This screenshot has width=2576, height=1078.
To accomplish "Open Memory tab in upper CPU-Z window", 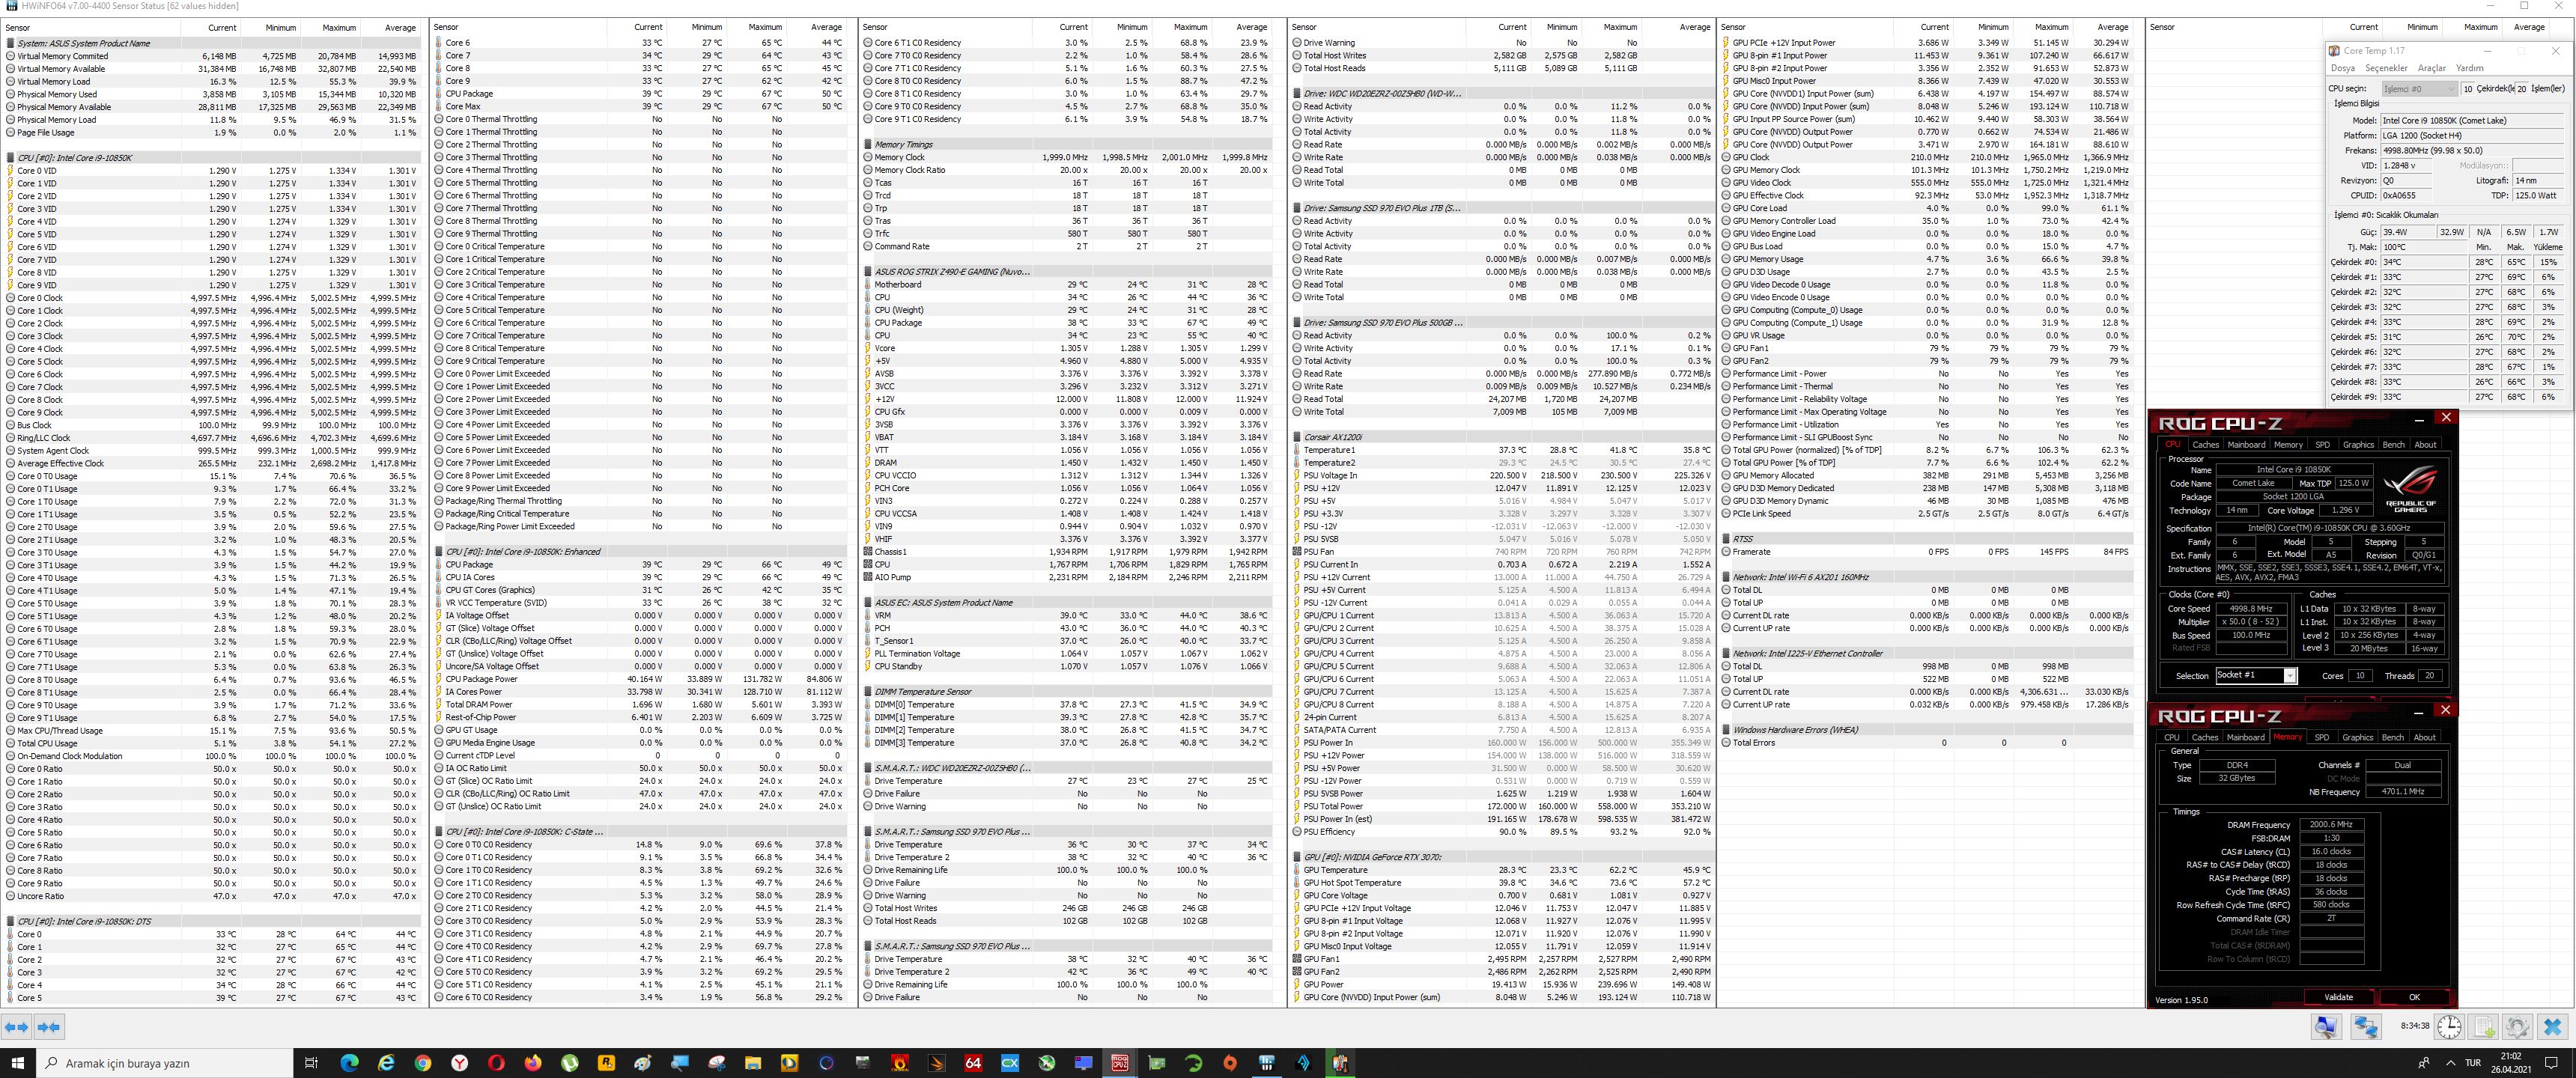I will [2288, 444].
